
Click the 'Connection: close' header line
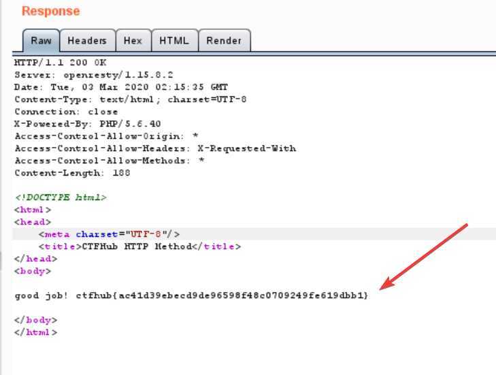(x=66, y=112)
